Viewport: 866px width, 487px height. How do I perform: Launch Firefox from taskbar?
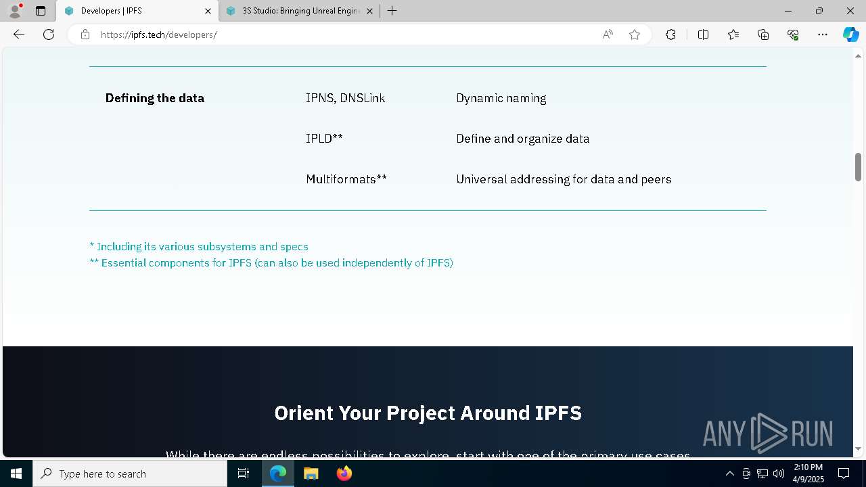pyautogui.click(x=344, y=473)
